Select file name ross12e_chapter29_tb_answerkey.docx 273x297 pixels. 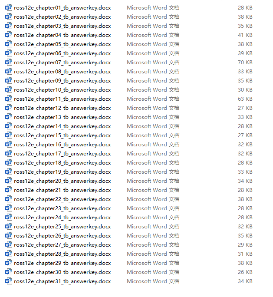tap(62, 263)
